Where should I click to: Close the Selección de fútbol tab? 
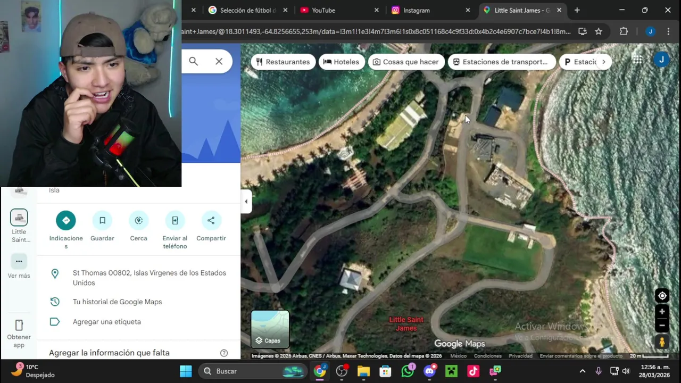[x=285, y=10]
